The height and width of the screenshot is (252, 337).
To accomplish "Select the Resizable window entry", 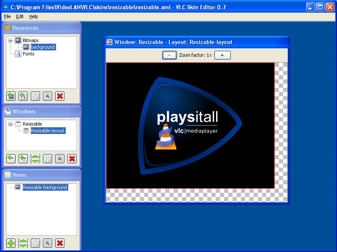I will click(x=32, y=124).
